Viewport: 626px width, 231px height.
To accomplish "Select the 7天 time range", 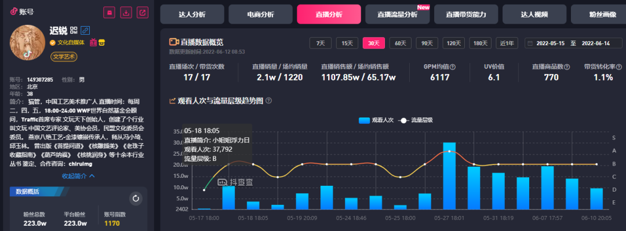I will click(x=321, y=43).
